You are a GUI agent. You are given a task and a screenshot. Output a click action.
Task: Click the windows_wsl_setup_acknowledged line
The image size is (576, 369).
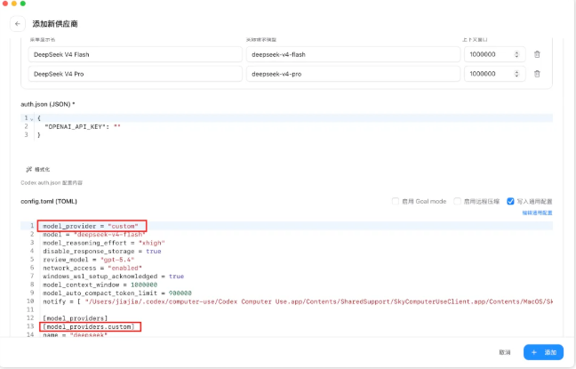113,277
